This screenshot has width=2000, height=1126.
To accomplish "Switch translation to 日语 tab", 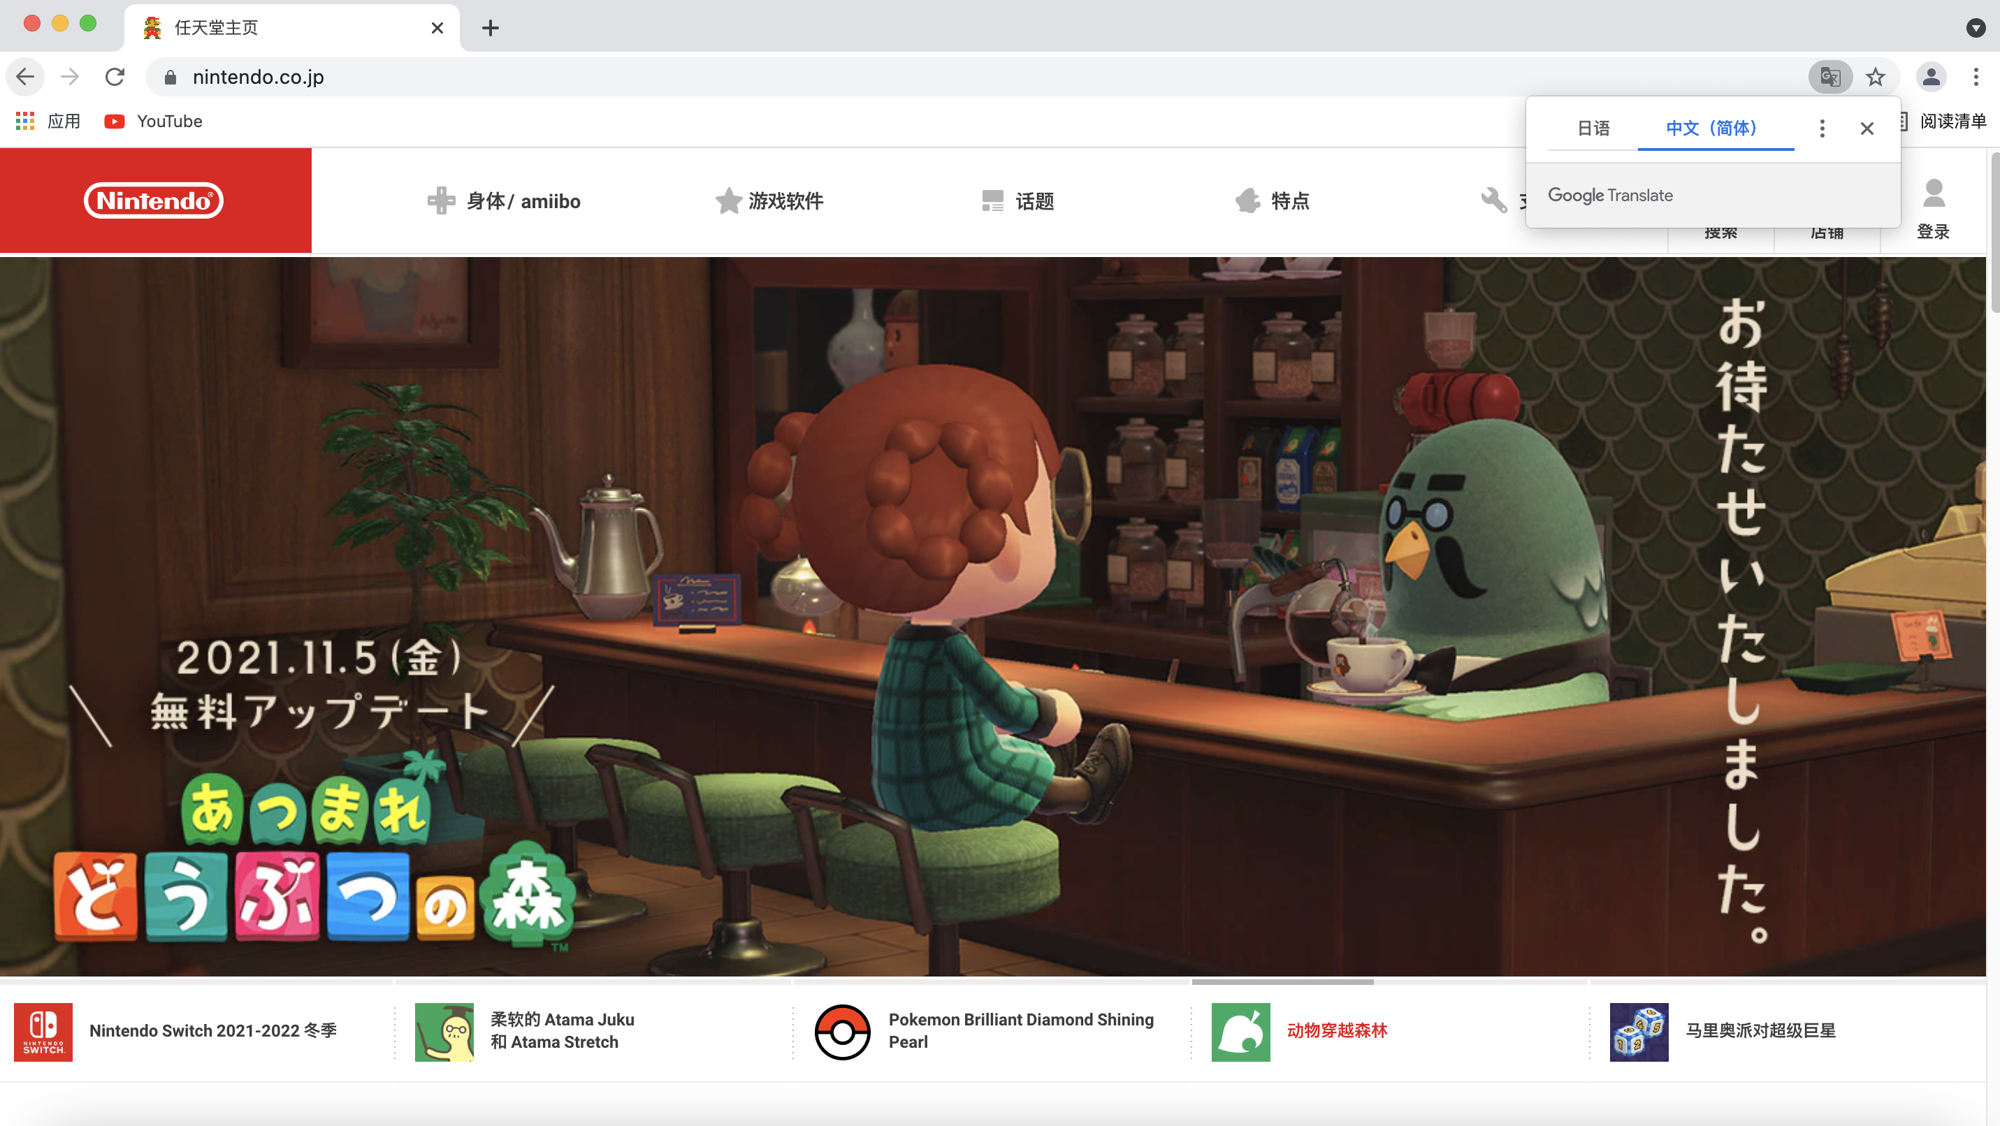I will coord(1593,128).
